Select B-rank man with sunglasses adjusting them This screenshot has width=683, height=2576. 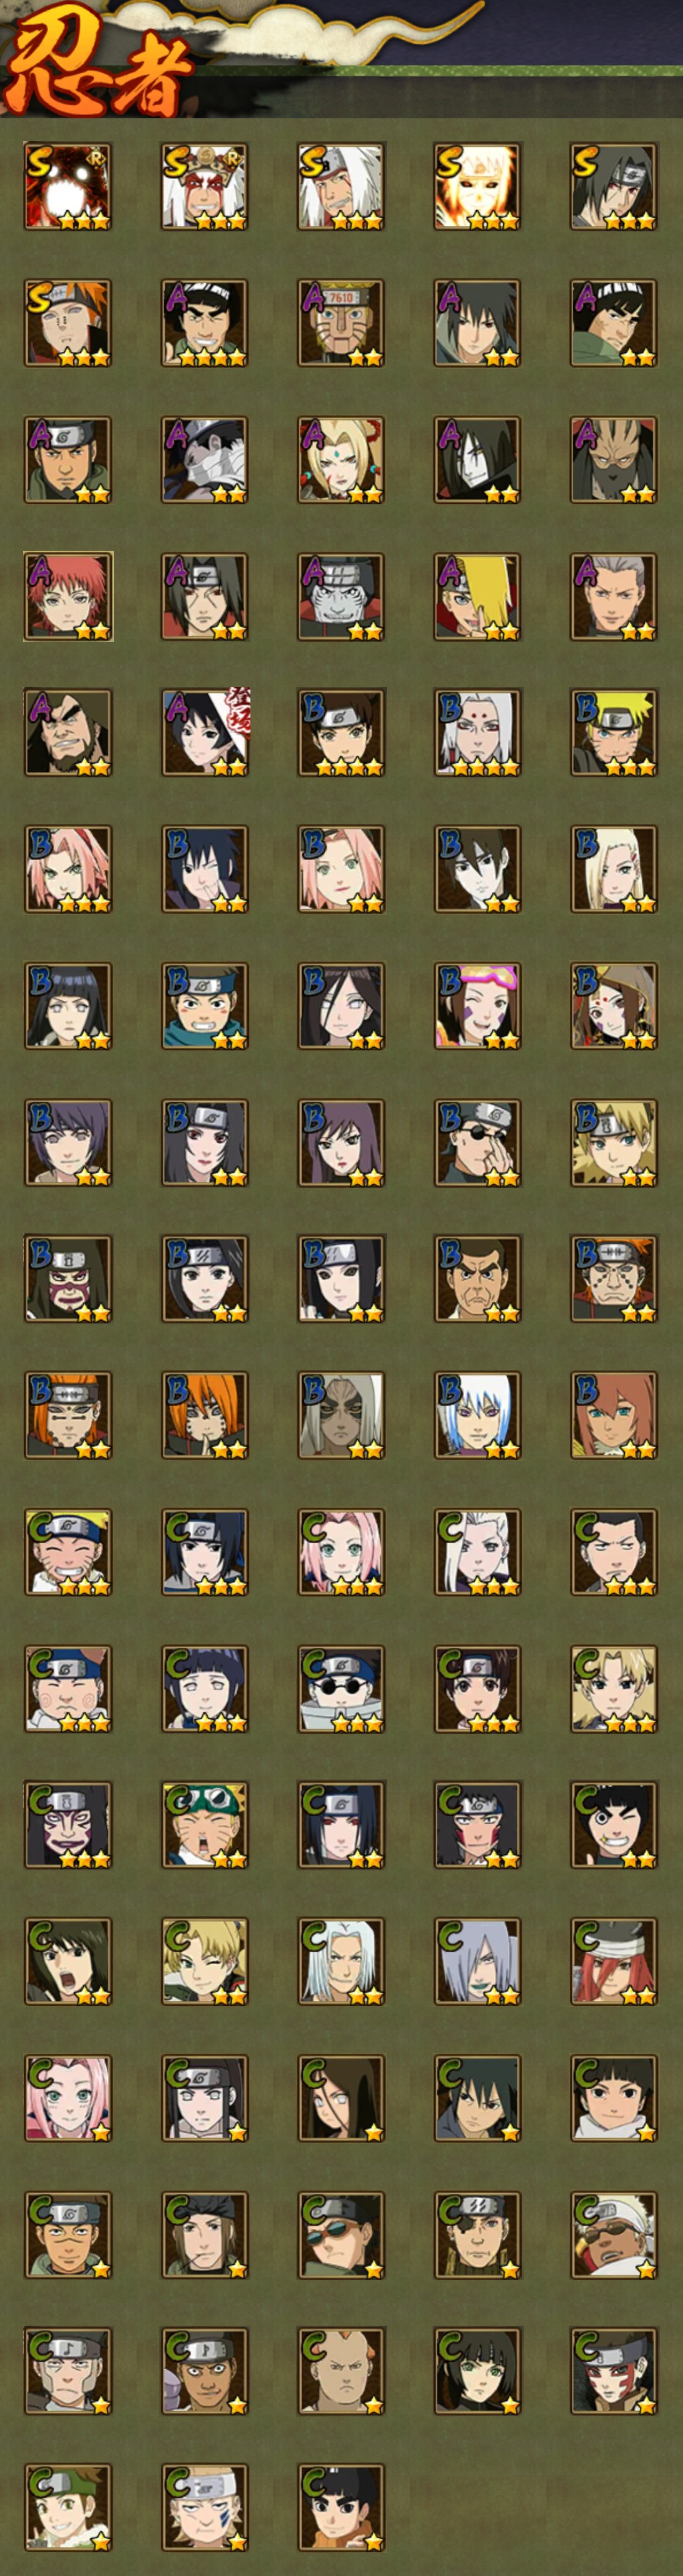click(x=477, y=1143)
